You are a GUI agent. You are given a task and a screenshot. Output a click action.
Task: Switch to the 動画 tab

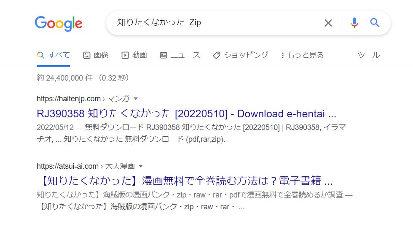coord(134,55)
